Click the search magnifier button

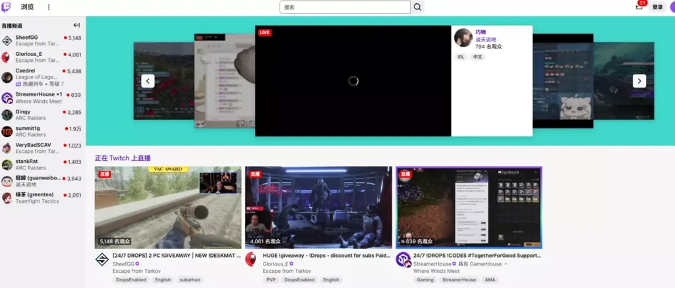tap(417, 7)
